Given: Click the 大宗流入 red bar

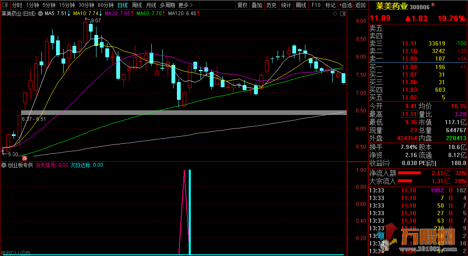Looking at the screenshot, I should coord(405,181).
